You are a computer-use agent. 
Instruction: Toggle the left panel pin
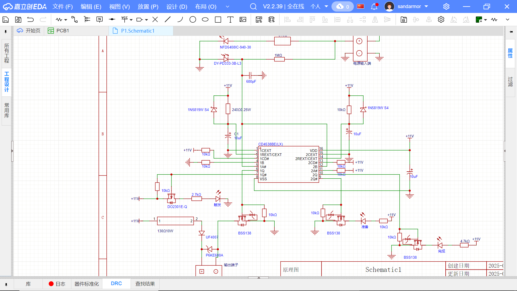pos(6,32)
